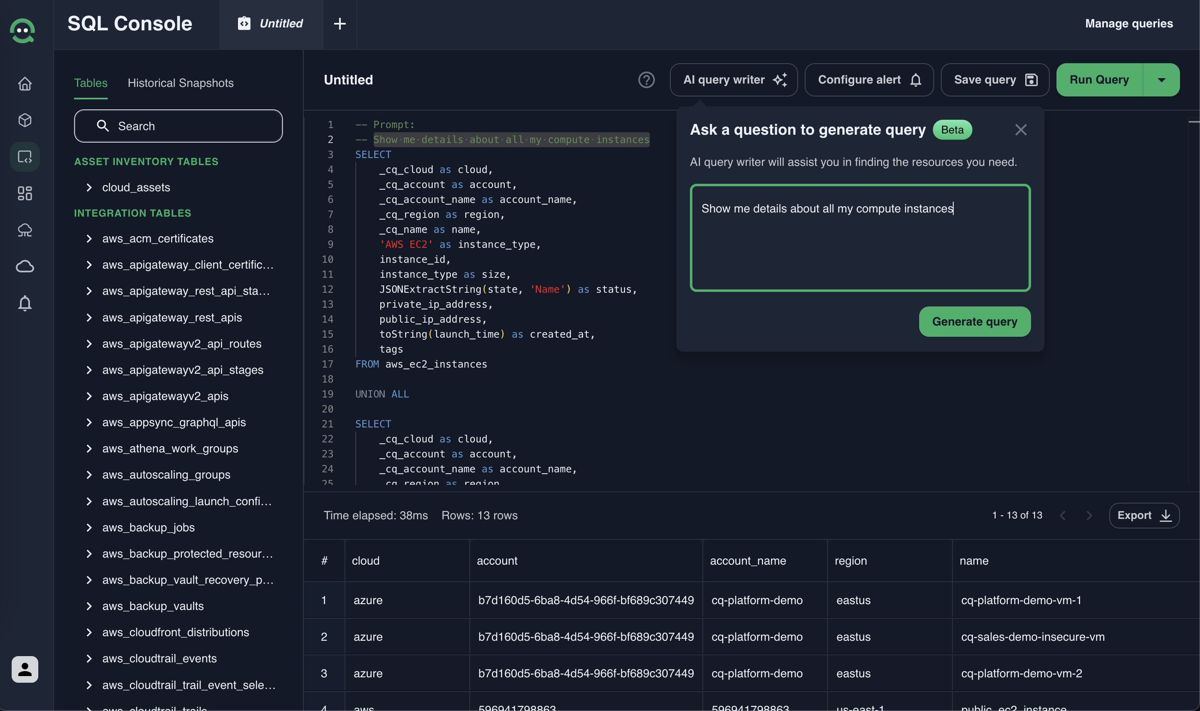The width and height of the screenshot is (1200, 711).
Task: Focus the table Search input field
Action: pyautogui.click(x=179, y=126)
